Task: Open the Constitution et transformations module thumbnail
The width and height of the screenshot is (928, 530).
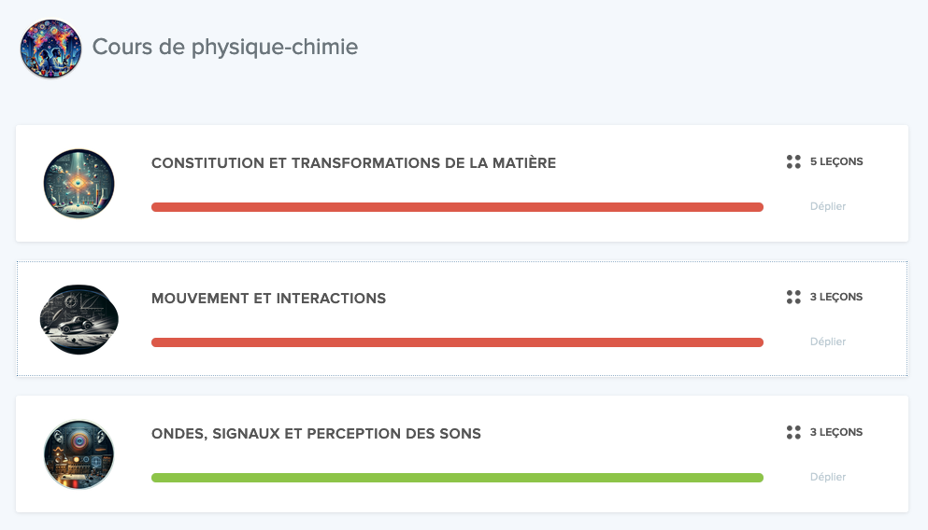Action: pos(79,184)
